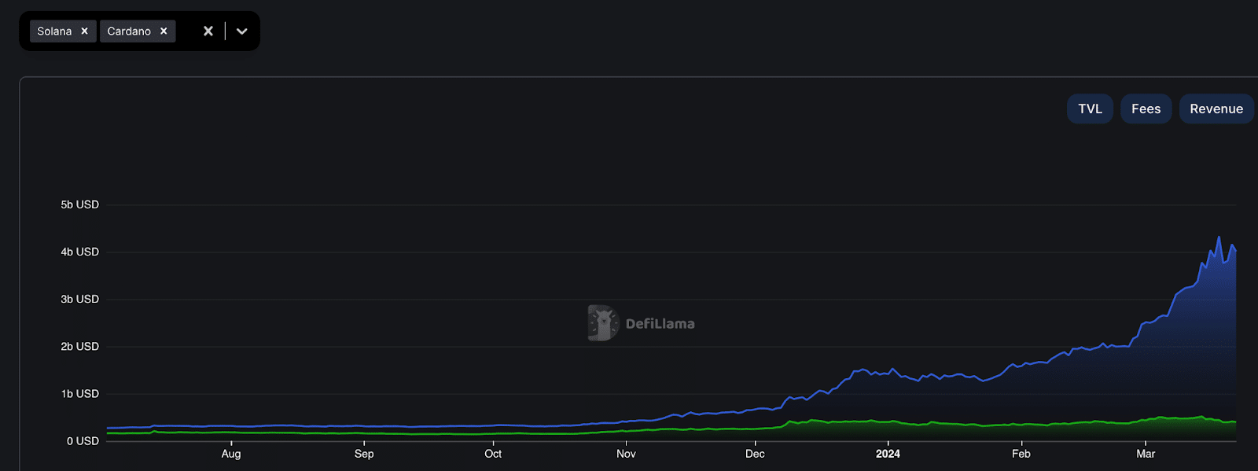The height and width of the screenshot is (471, 1258).
Task: Click the green Cardano line near December
Action: click(x=755, y=429)
